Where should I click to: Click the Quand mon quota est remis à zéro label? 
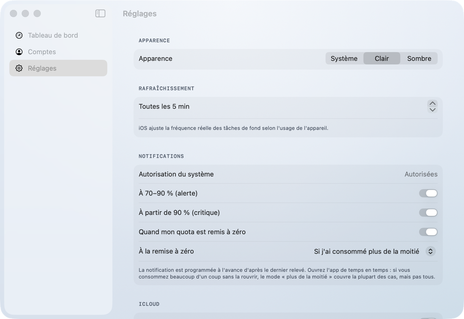point(192,232)
